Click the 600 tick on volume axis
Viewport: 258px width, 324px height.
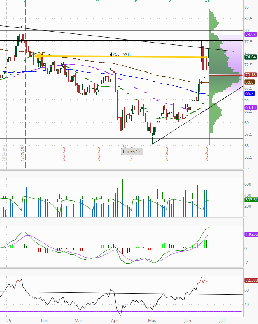[248, 184]
